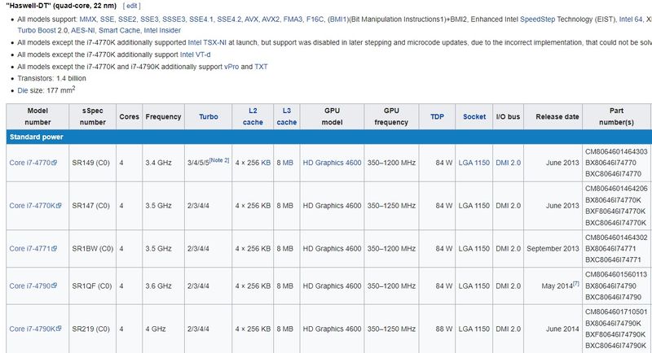652x353 pixels.
Task: Click the Intel Insider link
Action: pyautogui.click(x=162, y=30)
